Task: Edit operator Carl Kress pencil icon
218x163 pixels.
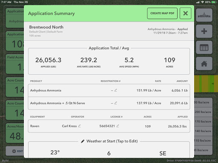Action: point(79,126)
